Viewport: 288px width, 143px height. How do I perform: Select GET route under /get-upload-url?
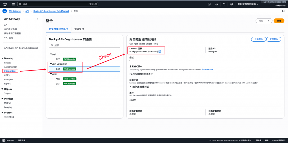pyautogui.click(x=84, y=69)
